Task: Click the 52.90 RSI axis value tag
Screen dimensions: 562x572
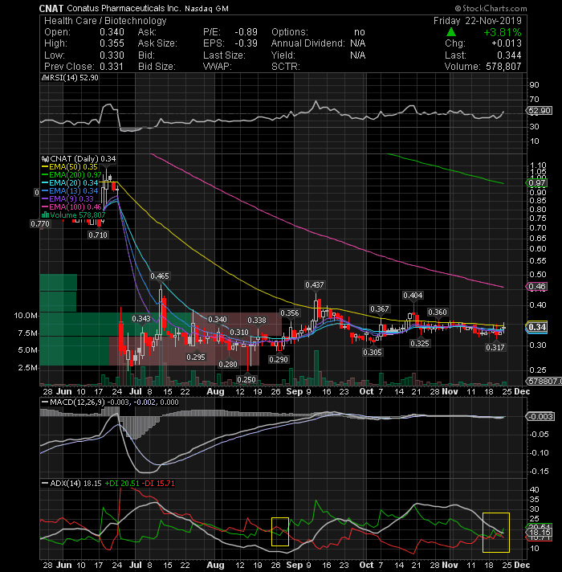Action: pyautogui.click(x=539, y=111)
